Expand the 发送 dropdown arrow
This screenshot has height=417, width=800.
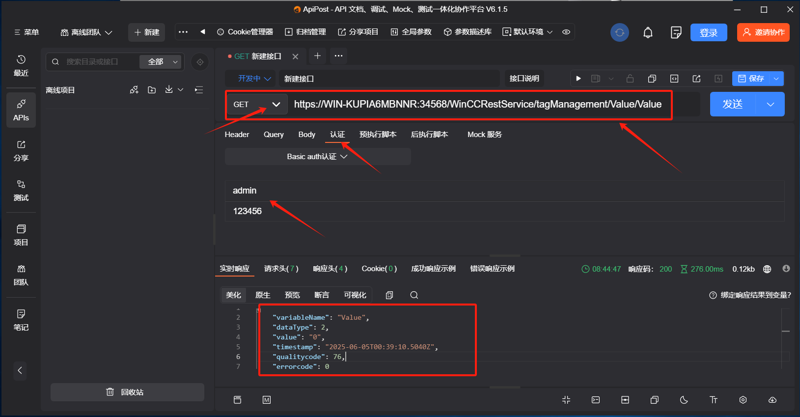(771, 104)
